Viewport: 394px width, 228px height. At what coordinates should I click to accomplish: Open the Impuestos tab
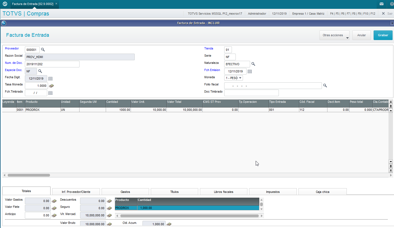click(x=273, y=192)
